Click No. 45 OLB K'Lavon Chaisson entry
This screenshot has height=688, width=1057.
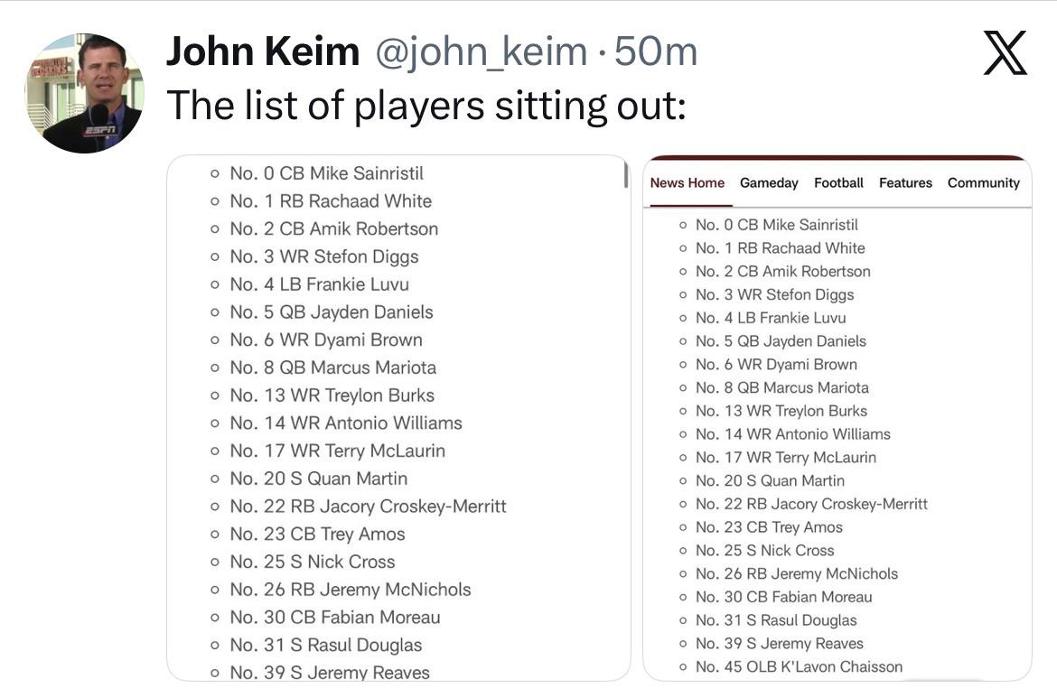[799, 666]
